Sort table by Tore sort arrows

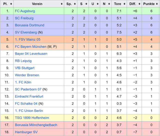click(124, 4)
